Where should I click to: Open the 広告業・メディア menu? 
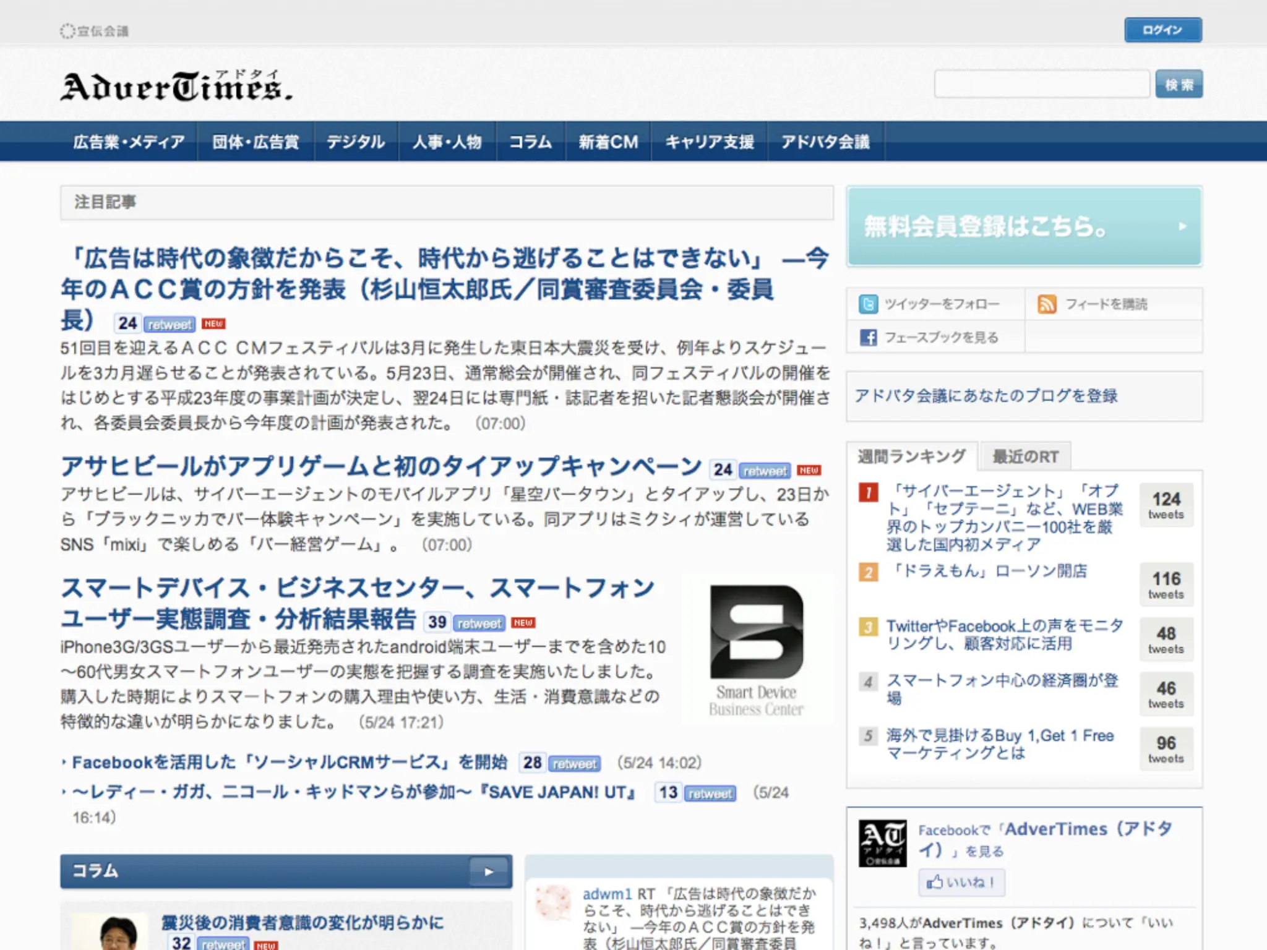(x=129, y=142)
